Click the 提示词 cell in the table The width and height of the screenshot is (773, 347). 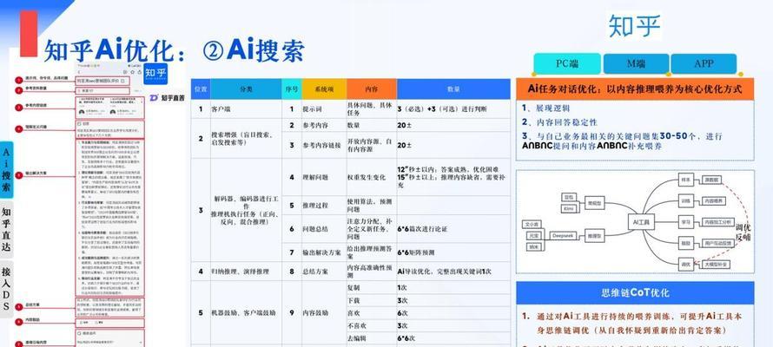(x=324, y=108)
